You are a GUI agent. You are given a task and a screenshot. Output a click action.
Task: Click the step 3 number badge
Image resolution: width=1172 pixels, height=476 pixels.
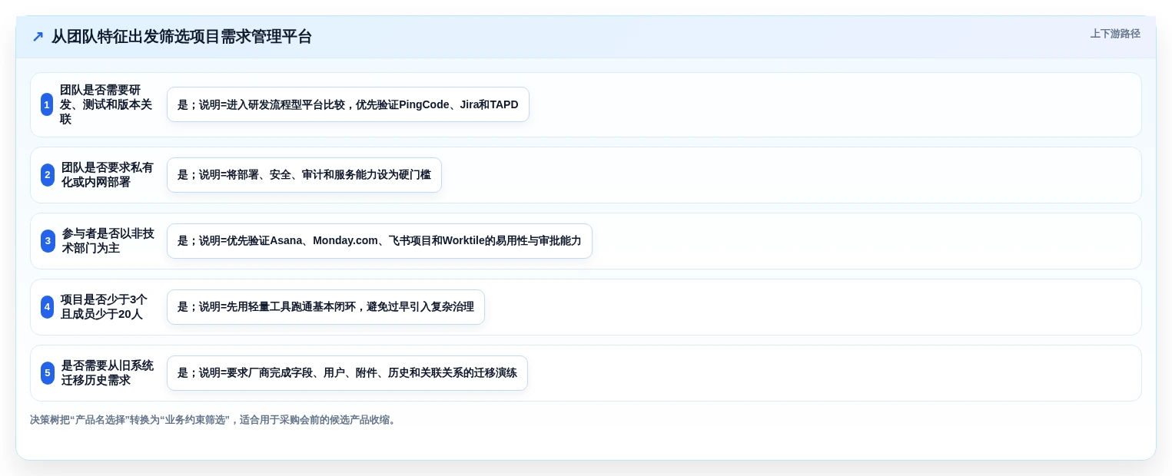coord(48,241)
